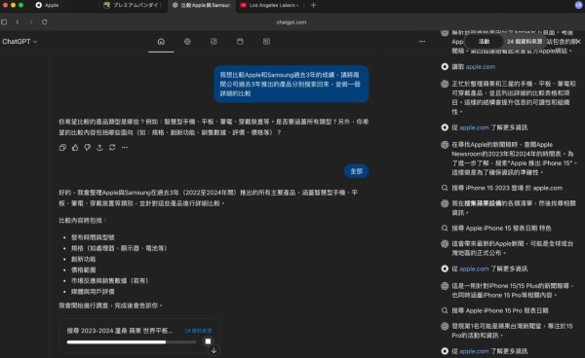The width and height of the screenshot is (585, 358).
Task: Select the 比較Apple與Samsung browser tab
Action: tap(202, 5)
